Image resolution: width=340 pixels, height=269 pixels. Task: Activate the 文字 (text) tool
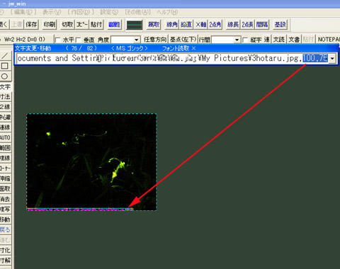point(5,86)
